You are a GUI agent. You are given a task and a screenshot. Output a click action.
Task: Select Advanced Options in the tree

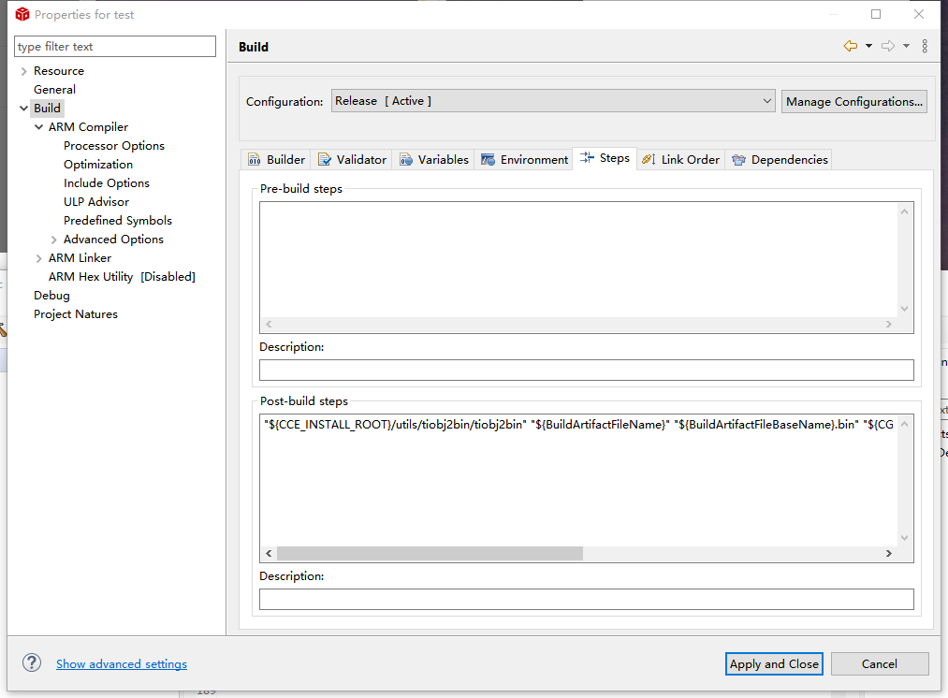(x=113, y=240)
